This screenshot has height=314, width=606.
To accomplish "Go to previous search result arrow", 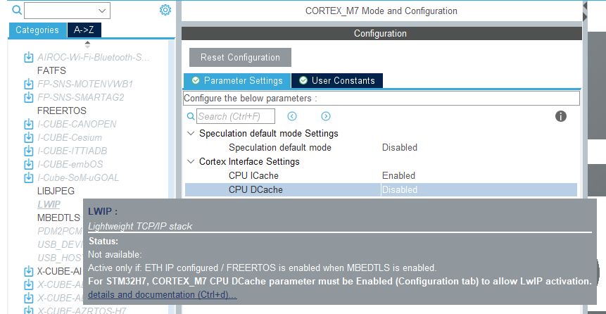I will [x=292, y=116].
